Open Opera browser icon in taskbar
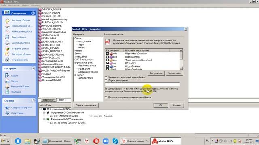The height and width of the screenshot is (145, 259). (96, 141)
